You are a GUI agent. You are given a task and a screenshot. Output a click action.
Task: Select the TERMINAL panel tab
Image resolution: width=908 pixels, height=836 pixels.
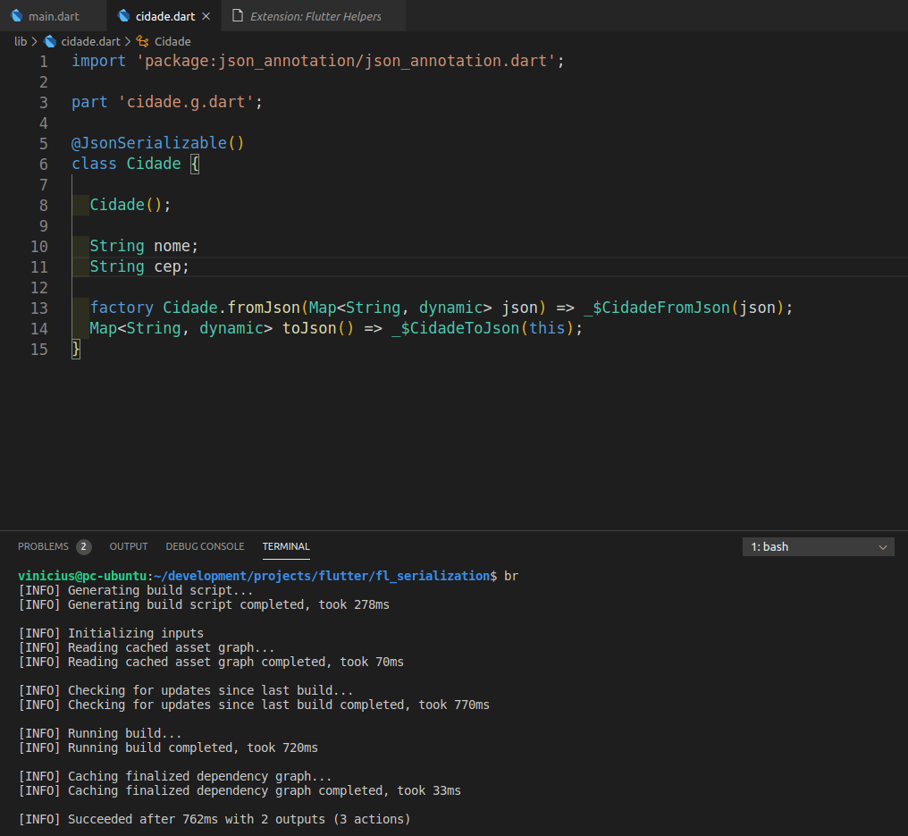click(286, 546)
